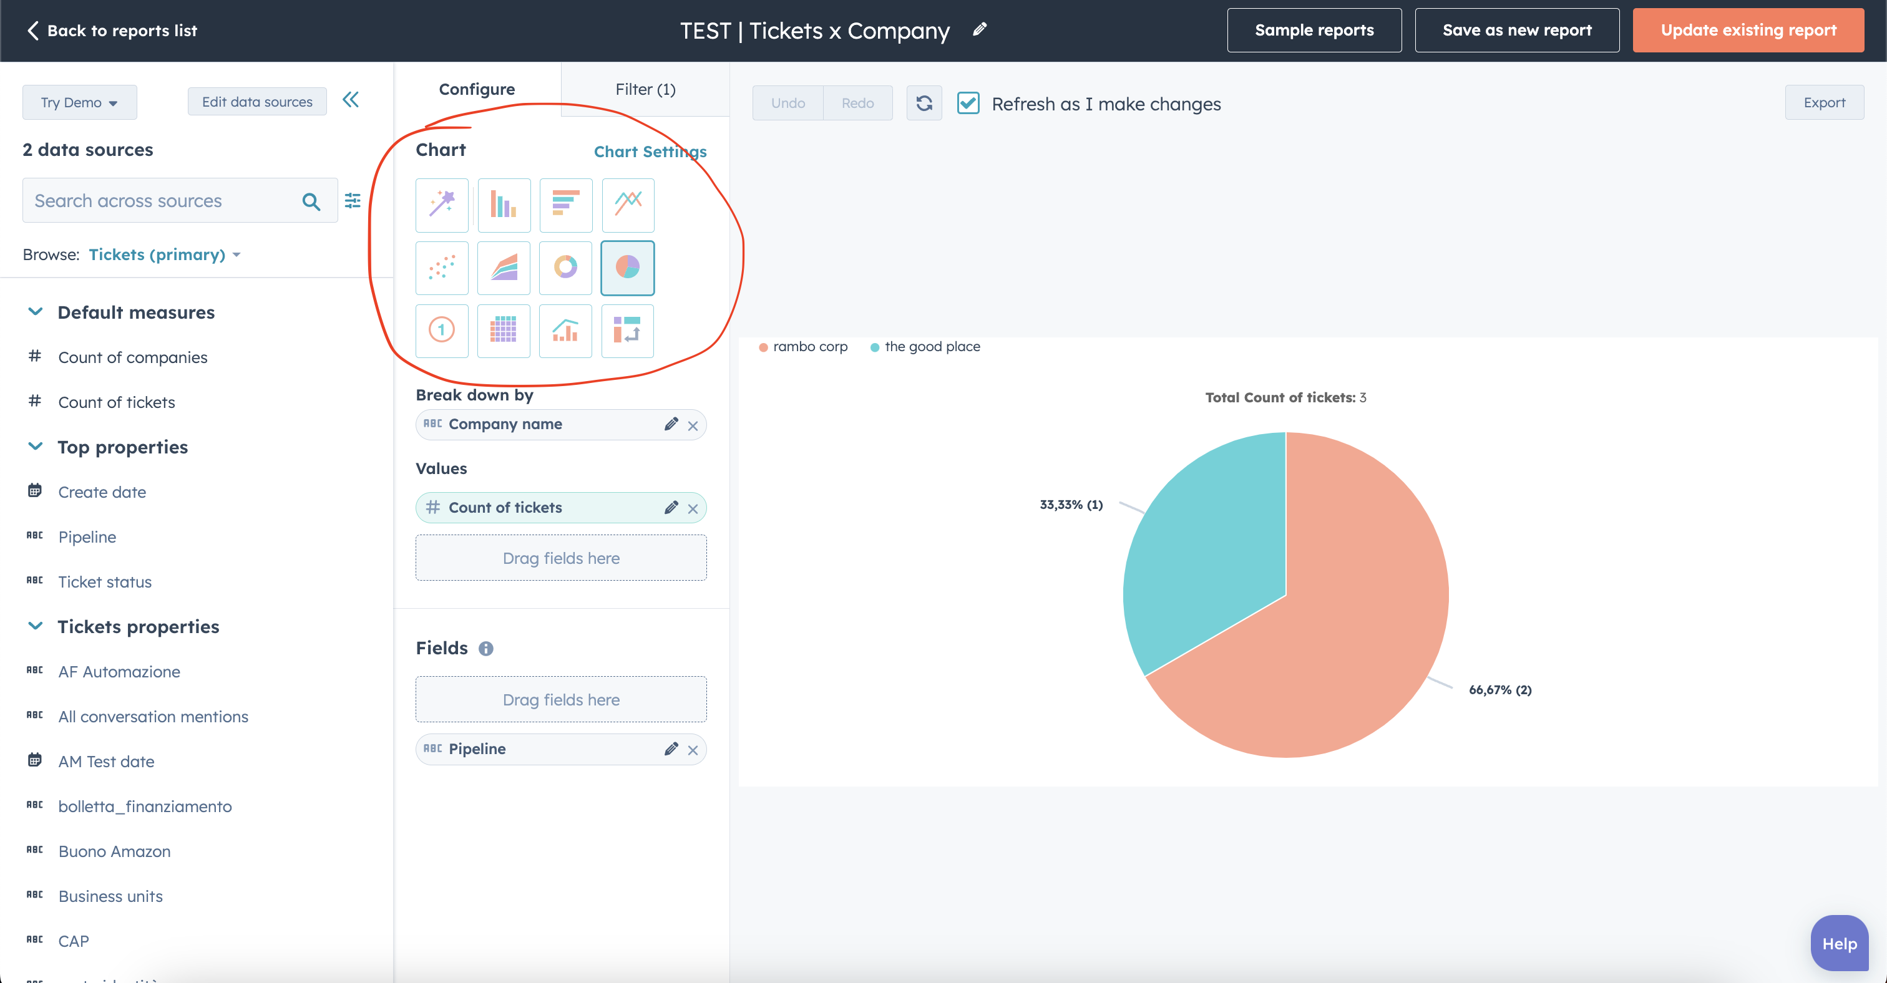The height and width of the screenshot is (983, 1887).
Task: Click Update existing report
Action: (1748, 30)
